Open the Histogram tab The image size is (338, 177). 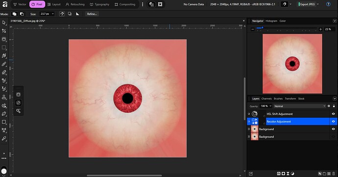(271, 21)
